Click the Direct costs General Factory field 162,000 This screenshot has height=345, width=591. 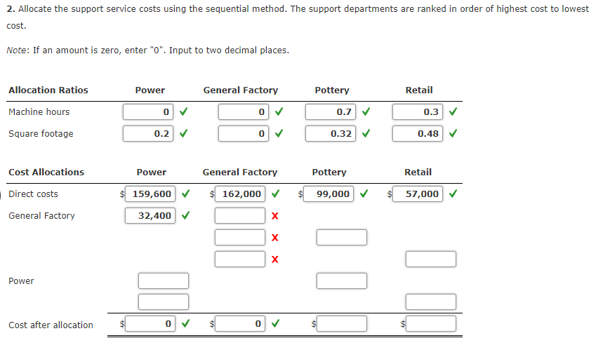pyautogui.click(x=240, y=194)
